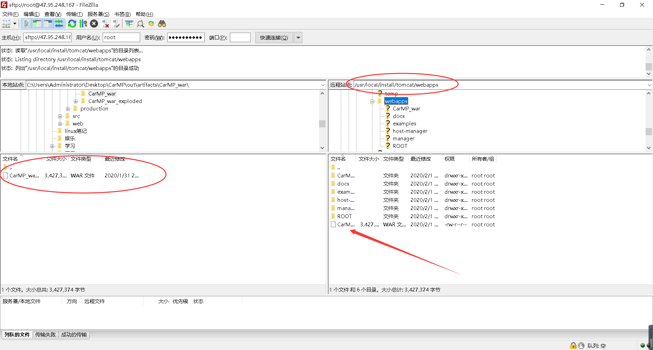Open Site Manager dropdown arrow
This screenshot has width=653, height=350.
pos(15,24)
